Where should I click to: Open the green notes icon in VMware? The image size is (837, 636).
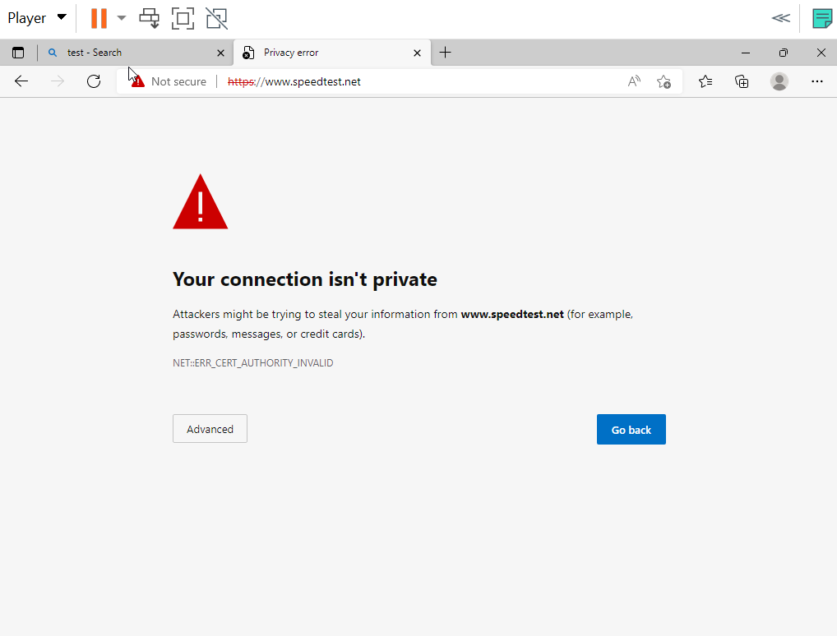[822, 18]
